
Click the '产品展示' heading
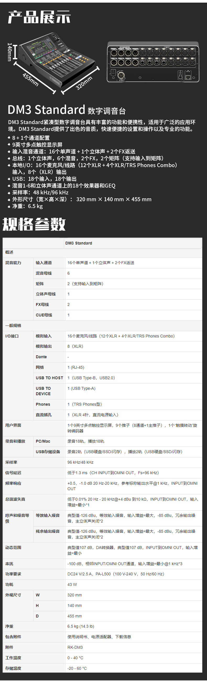(x=39, y=17)
